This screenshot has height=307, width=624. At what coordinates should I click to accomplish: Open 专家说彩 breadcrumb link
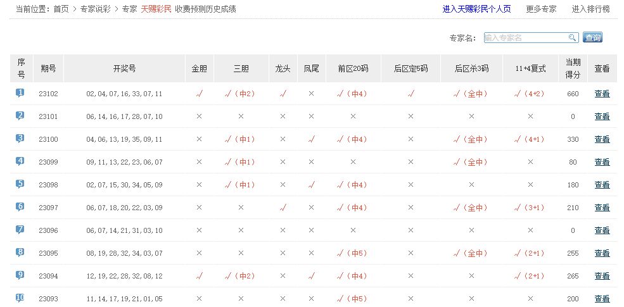(96, 9)
